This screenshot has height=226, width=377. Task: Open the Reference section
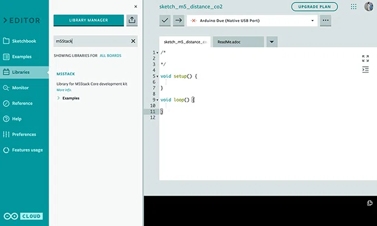click(24, 103)
